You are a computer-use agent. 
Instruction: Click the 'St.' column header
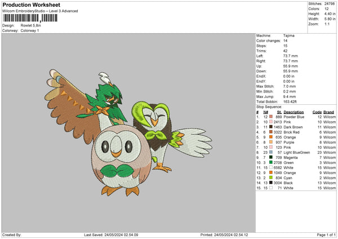279,112
